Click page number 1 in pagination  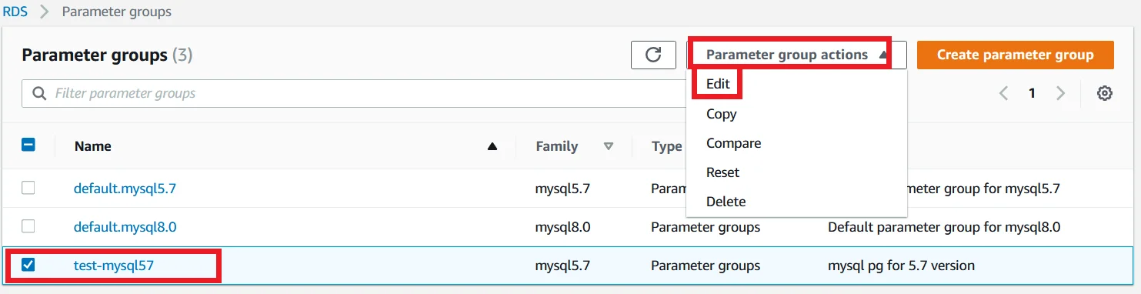point(1032,93)
